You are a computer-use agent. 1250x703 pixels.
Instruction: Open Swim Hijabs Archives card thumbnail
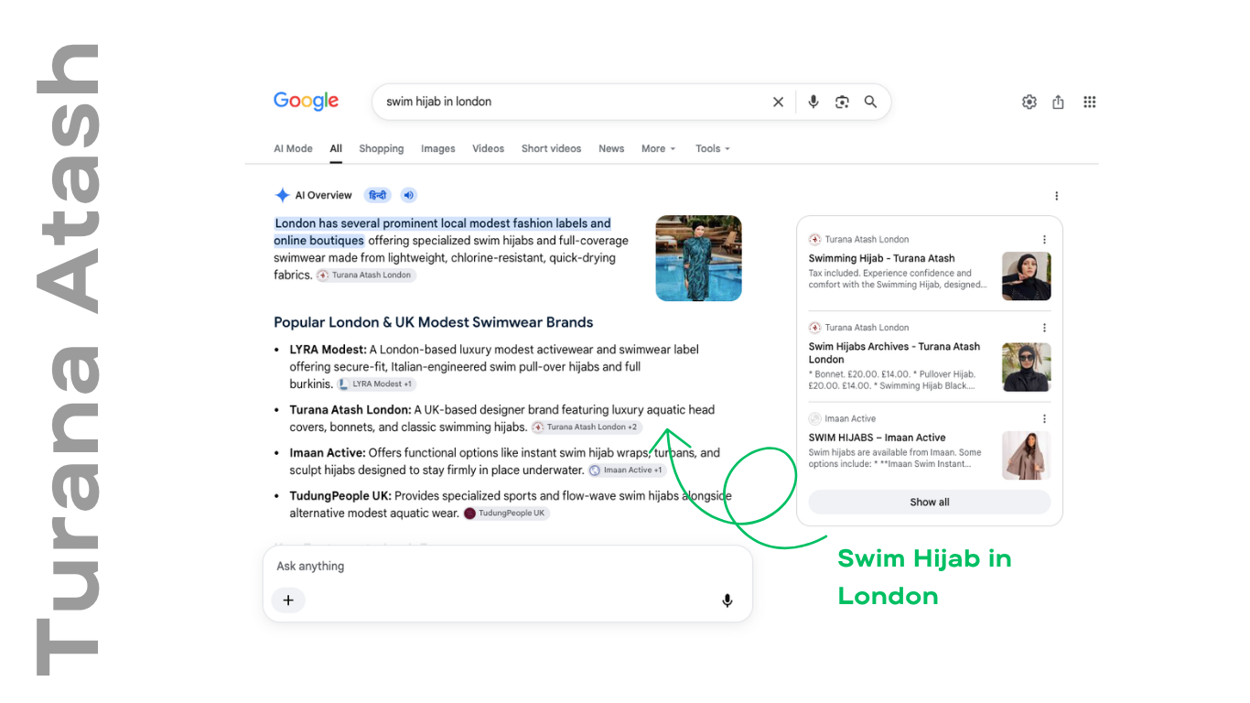point(1027,367)
